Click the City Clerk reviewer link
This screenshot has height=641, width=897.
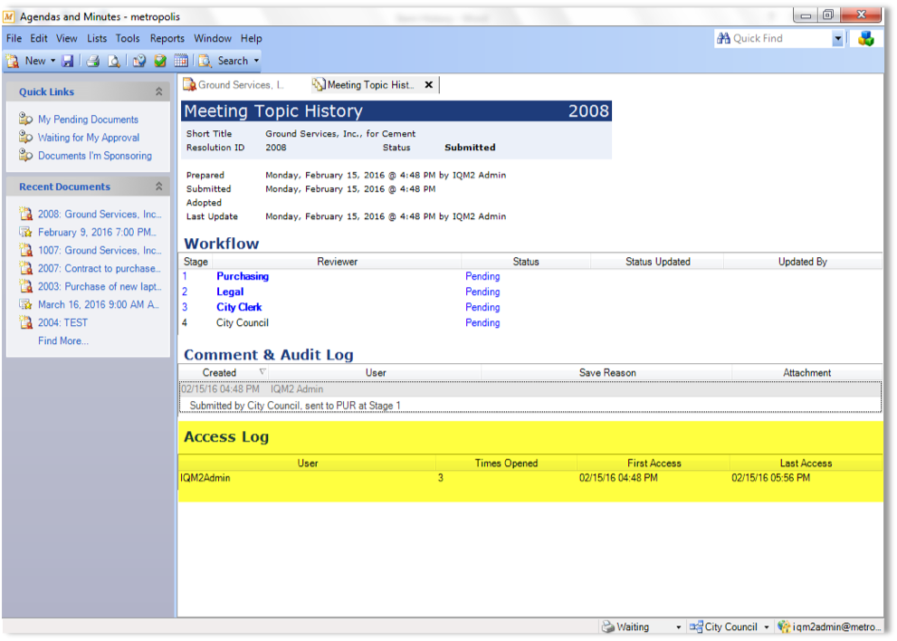pyautogui.click(x=239, y=307)
